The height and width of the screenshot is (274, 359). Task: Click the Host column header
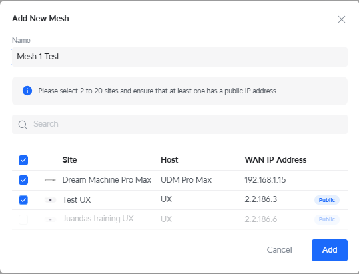pyautogui.click(x=169, y=160)
